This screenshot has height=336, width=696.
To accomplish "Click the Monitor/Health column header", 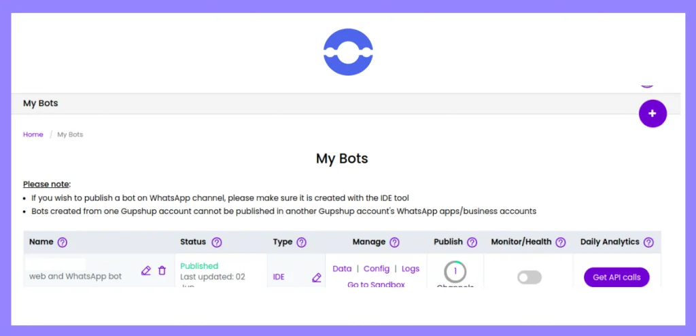I will click(x=521, y=242).
